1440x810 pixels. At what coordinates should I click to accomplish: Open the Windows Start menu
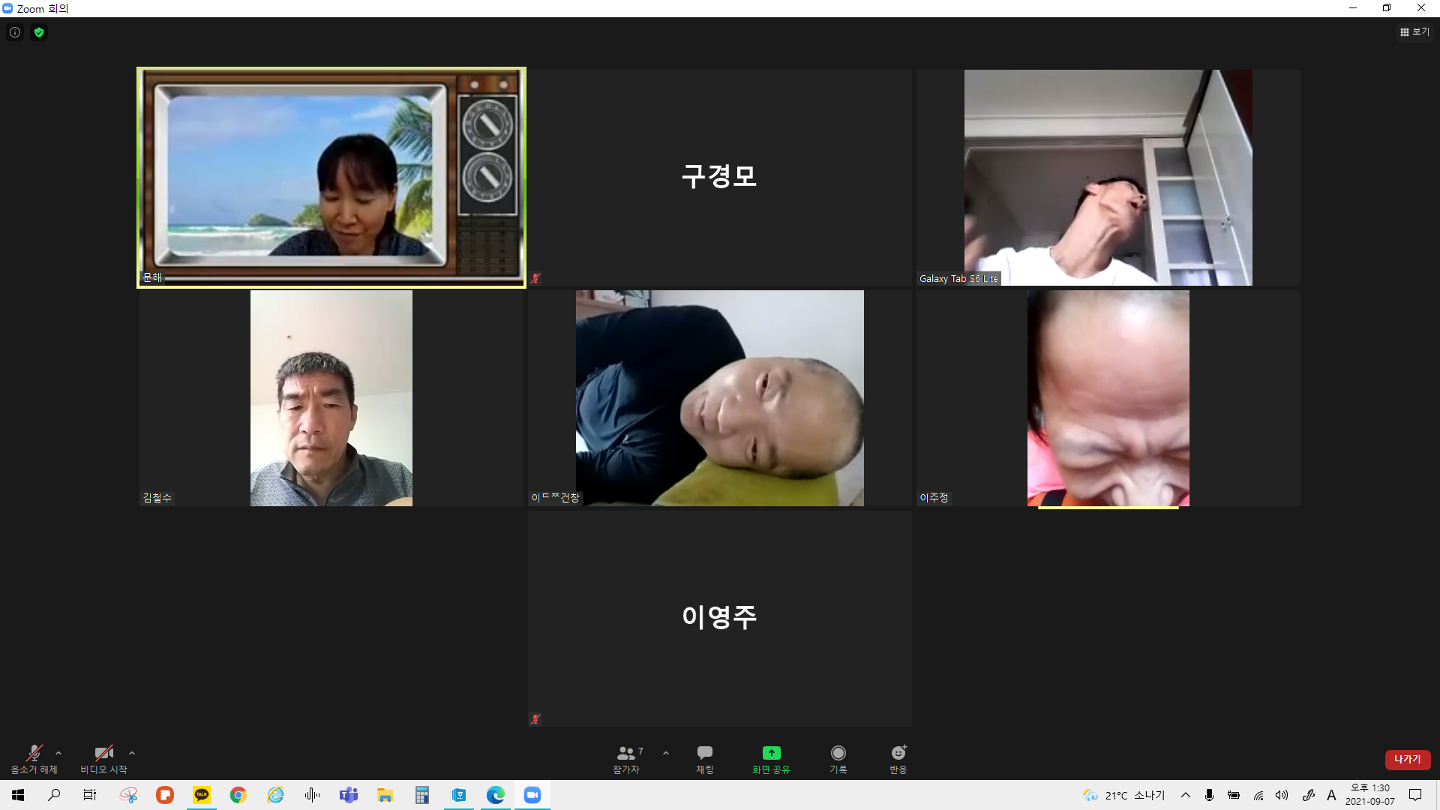[18, 795]
